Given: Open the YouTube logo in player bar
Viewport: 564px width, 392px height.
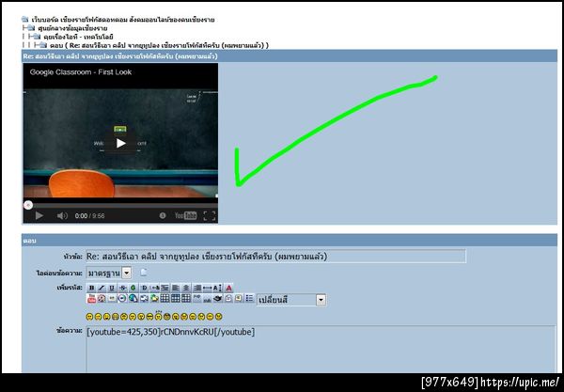Looking at the screenshot, I should tap(185, 216).
